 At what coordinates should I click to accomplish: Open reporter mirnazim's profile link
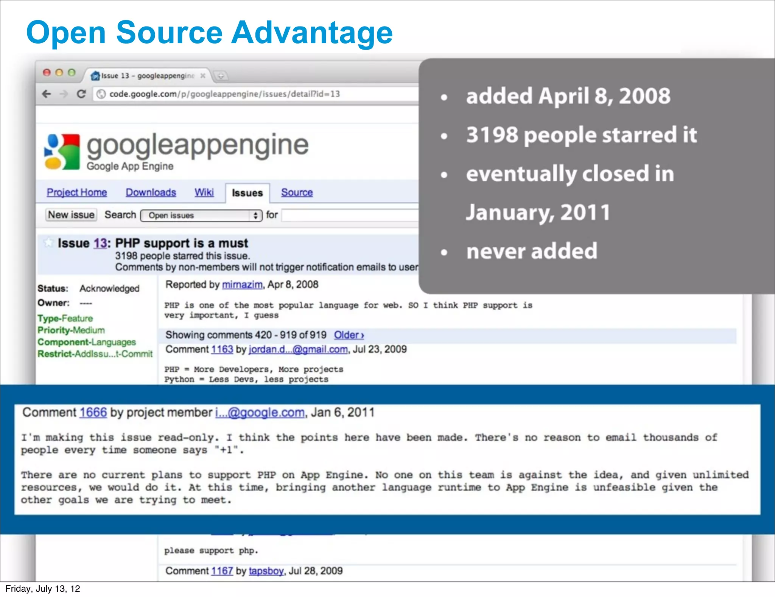click(242, 284)
